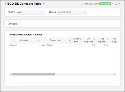Sort by the Get Avg Time header

[89, 40]
